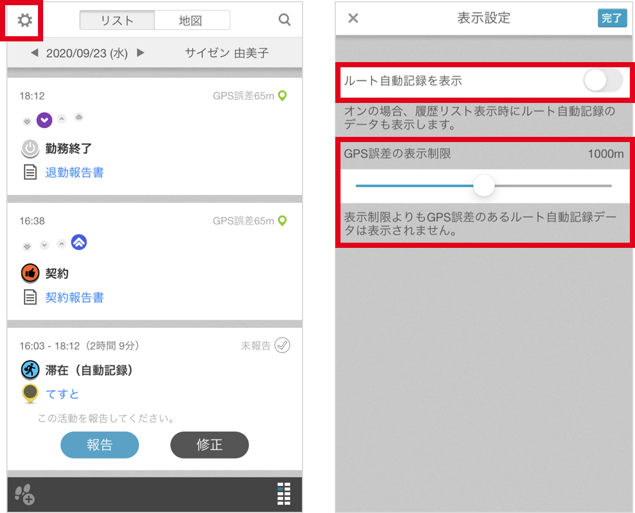Tap the 未報告 checkmark circle icon
This screenshot has width=635, height=513.
point(282,346)
